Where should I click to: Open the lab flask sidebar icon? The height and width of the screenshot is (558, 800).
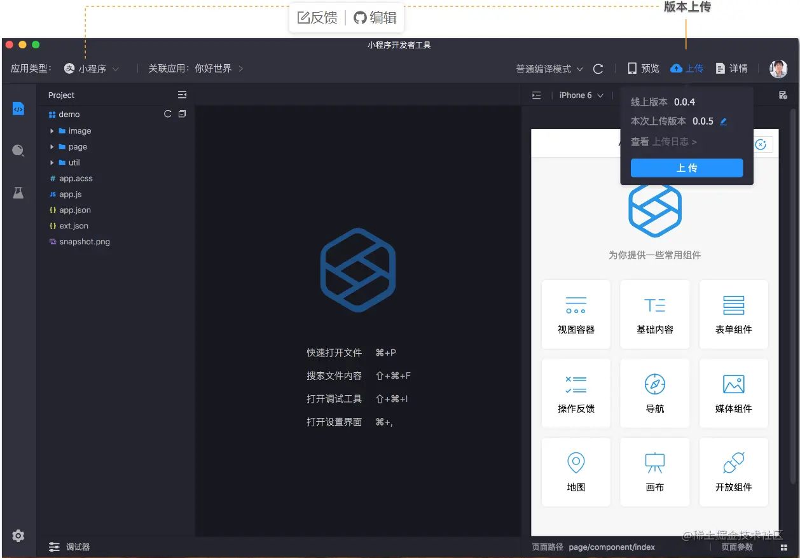(x=18, y=193)
